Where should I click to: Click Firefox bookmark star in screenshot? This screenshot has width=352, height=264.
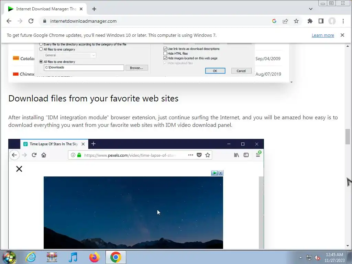pos(208,155)
